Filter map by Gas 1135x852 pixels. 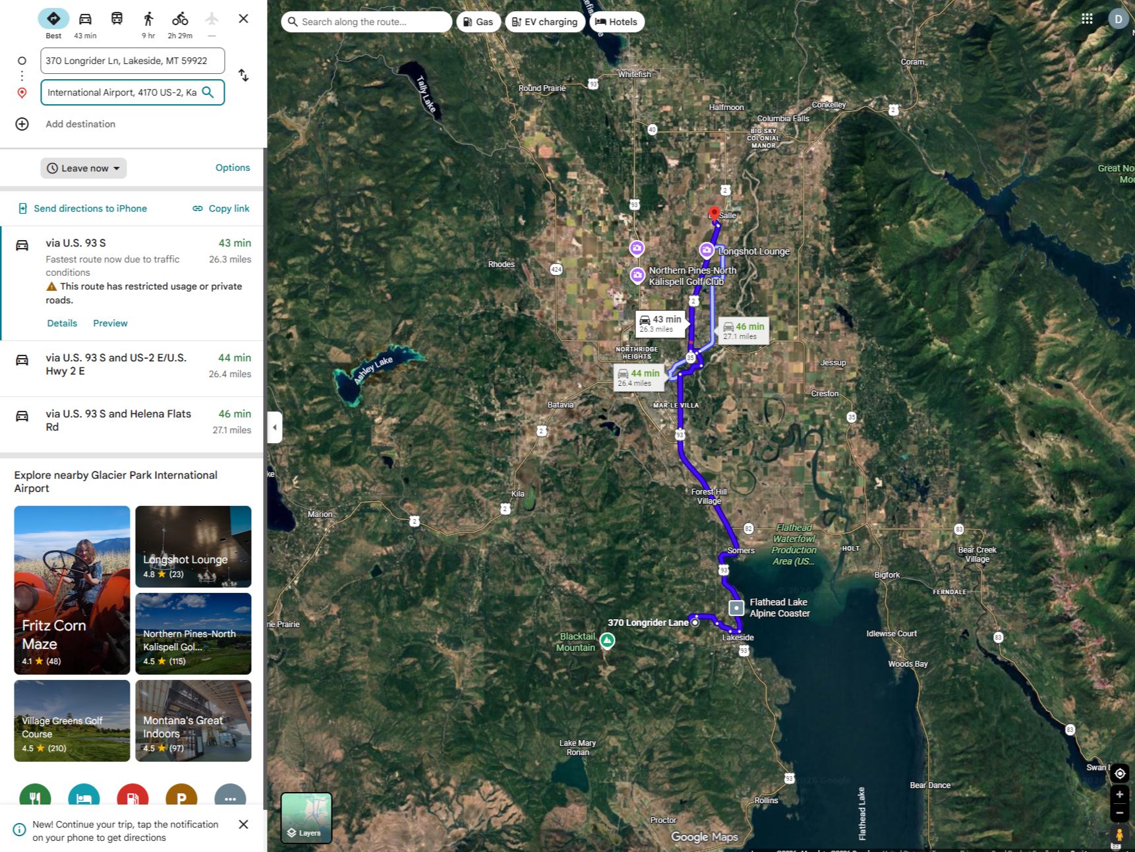point(479,22)
